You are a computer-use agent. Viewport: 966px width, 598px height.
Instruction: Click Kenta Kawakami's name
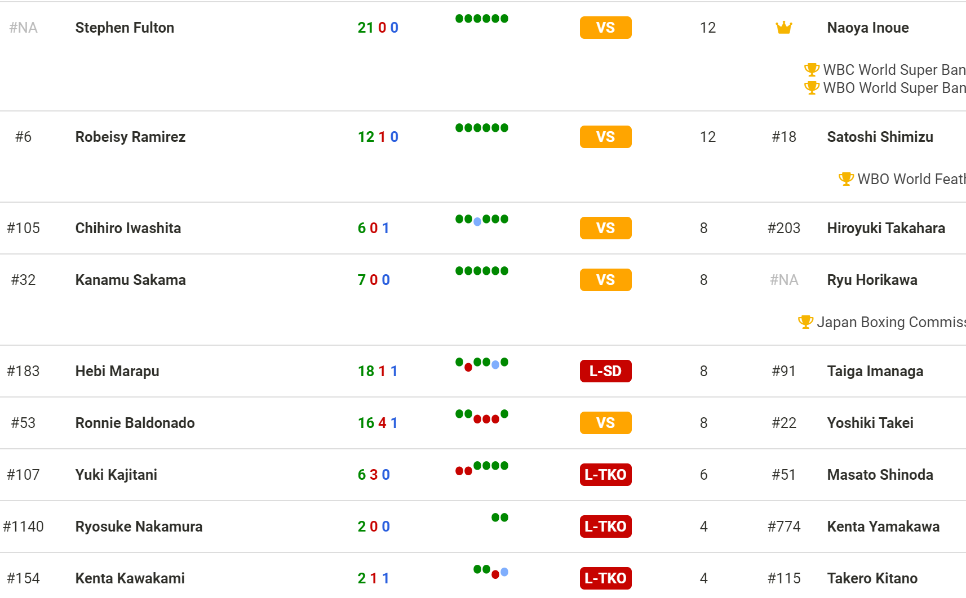click(130, 578)
